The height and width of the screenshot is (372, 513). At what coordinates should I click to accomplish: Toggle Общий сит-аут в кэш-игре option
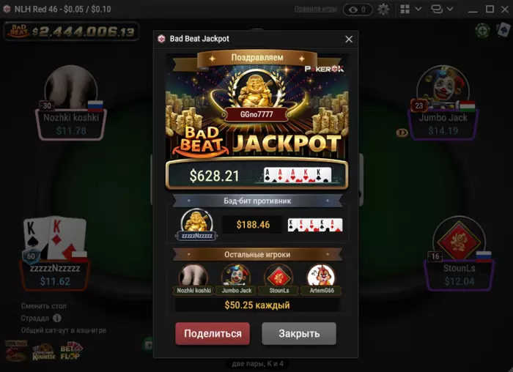click(x=64, y=330)
